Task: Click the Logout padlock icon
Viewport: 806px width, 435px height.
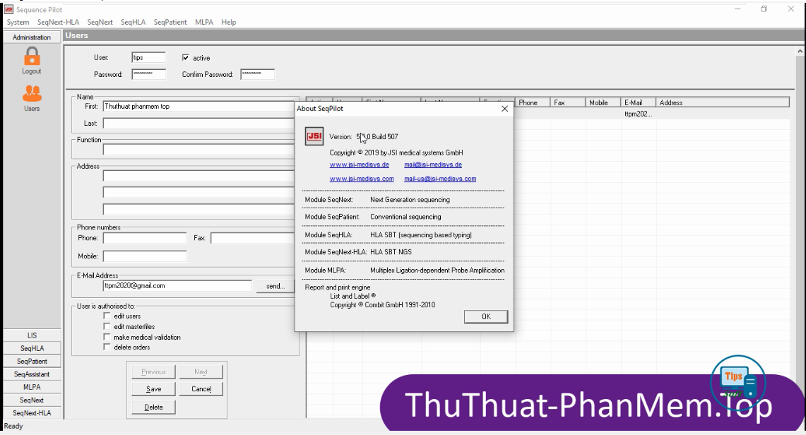Action: point(32,56)
